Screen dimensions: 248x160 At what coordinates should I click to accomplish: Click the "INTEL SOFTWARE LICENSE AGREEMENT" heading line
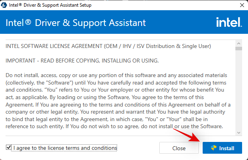(108, 46)
